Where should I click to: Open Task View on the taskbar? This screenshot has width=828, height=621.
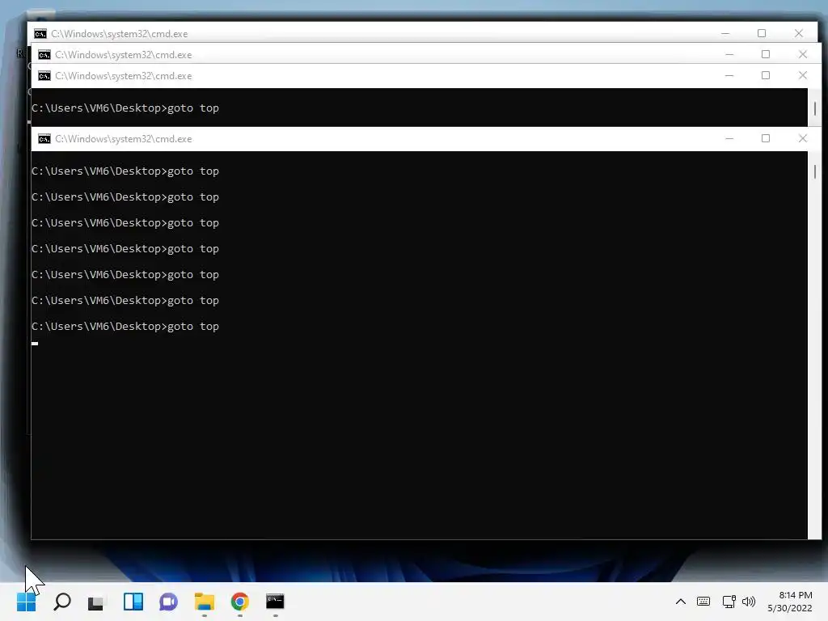pos(96,602)
